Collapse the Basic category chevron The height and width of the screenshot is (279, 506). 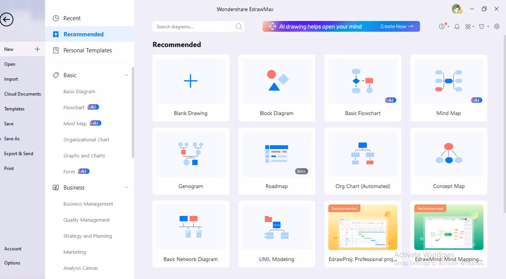[126, 75]
